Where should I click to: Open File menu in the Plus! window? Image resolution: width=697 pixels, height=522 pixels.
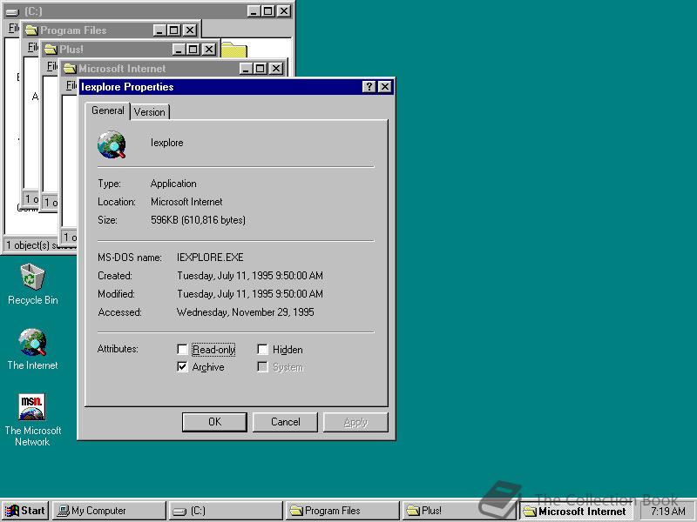[x=52, y=66]
